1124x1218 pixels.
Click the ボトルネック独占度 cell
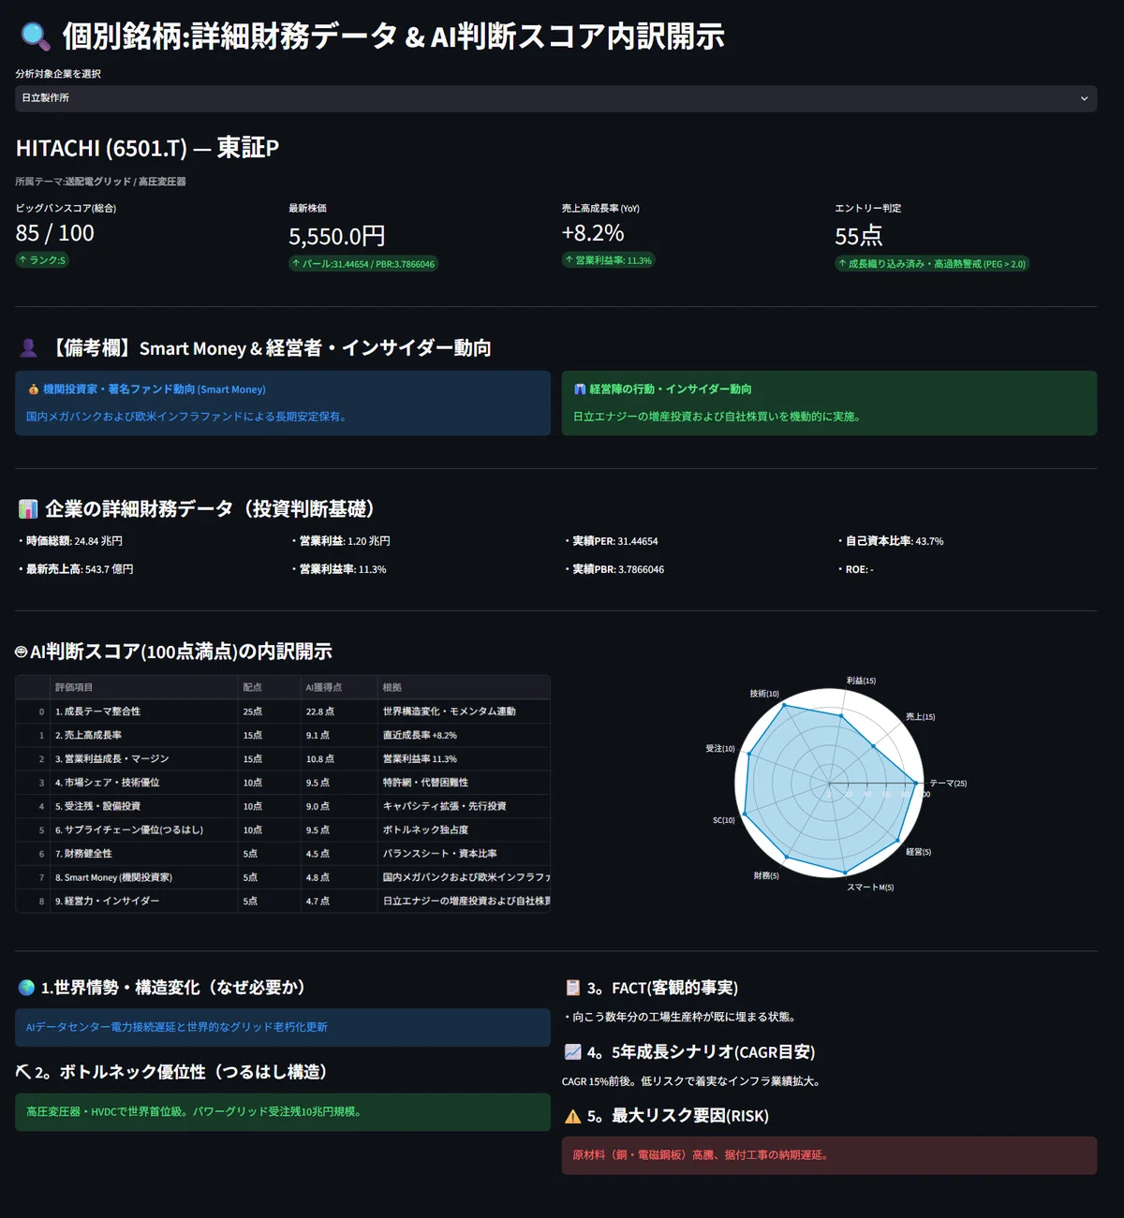pyautogui.click(x=464, y=829)
